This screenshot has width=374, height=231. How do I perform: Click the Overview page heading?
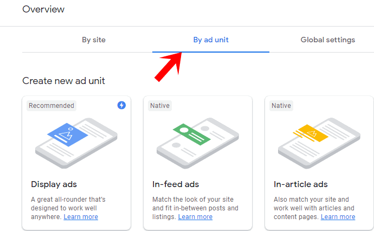point(43,9)
